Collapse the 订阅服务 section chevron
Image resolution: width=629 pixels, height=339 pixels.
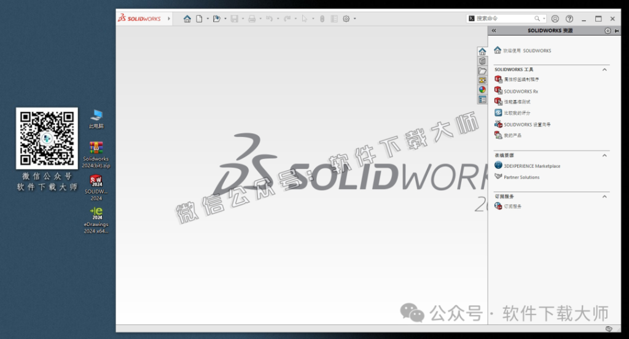pos(604,197)
